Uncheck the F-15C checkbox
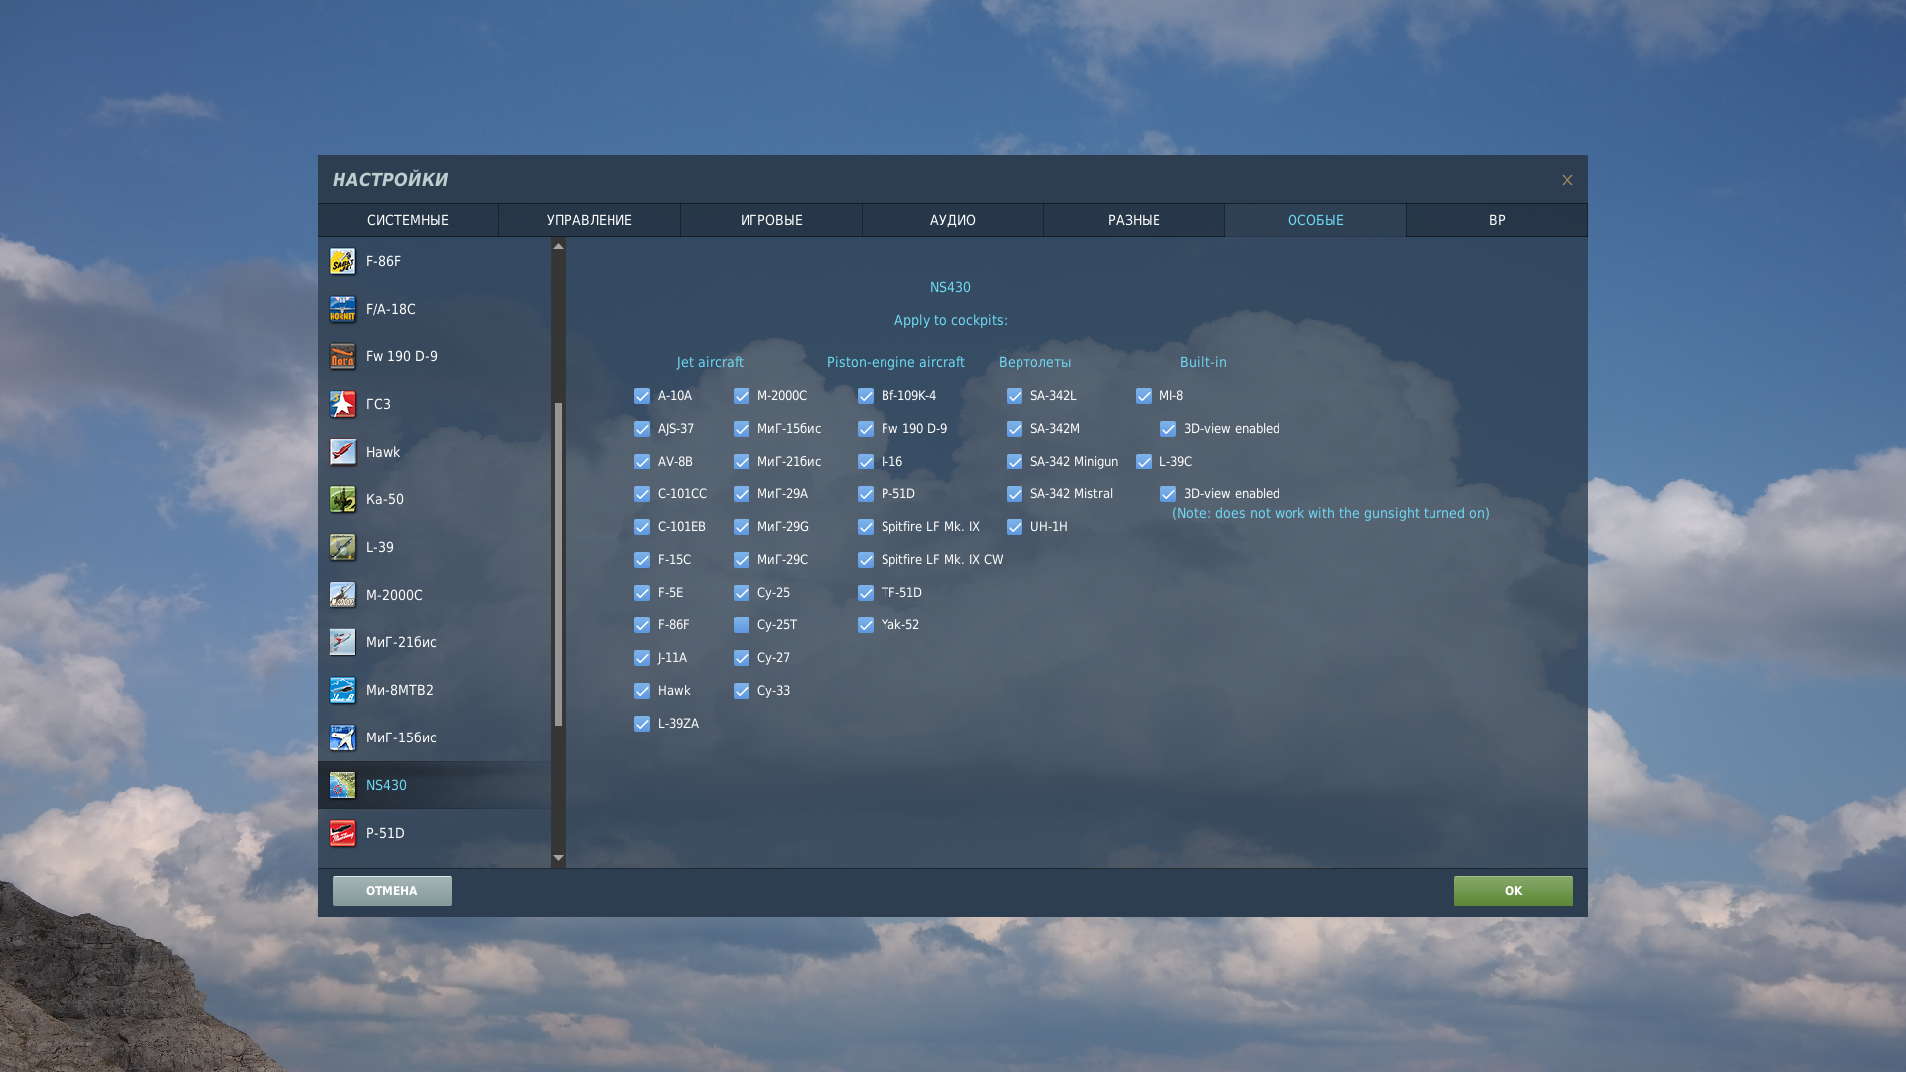The height and width of the screenshot is (1072, 1906). click(x=642, y=560)
